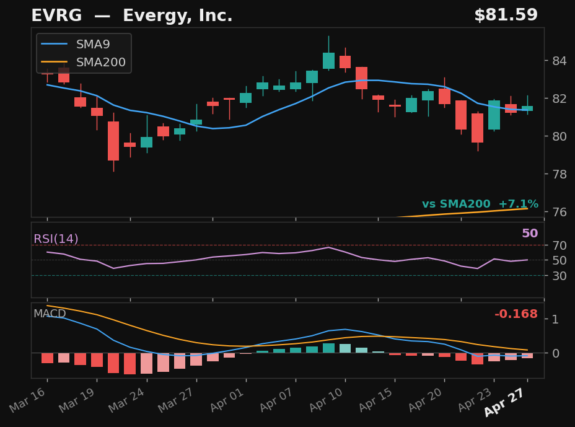575x427 pixels.
Task: Click the 70 overbought dashed line on RSI
Action: (x=279, y=245)
